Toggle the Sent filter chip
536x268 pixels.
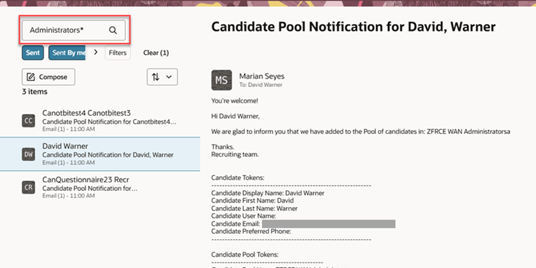pyautogui.click(x=32, y=52)
